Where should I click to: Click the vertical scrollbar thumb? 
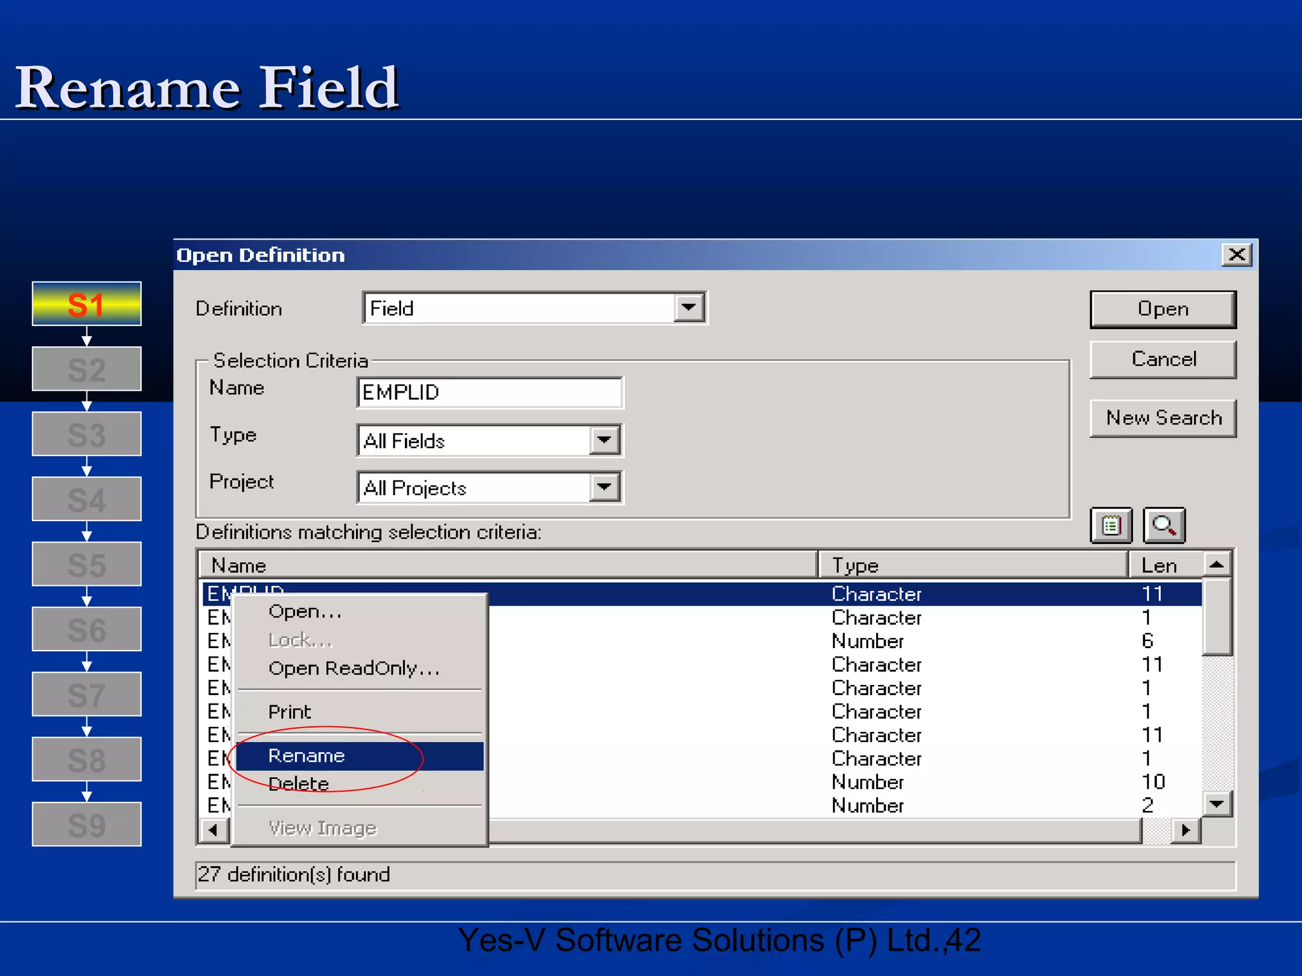[1217, 616]
